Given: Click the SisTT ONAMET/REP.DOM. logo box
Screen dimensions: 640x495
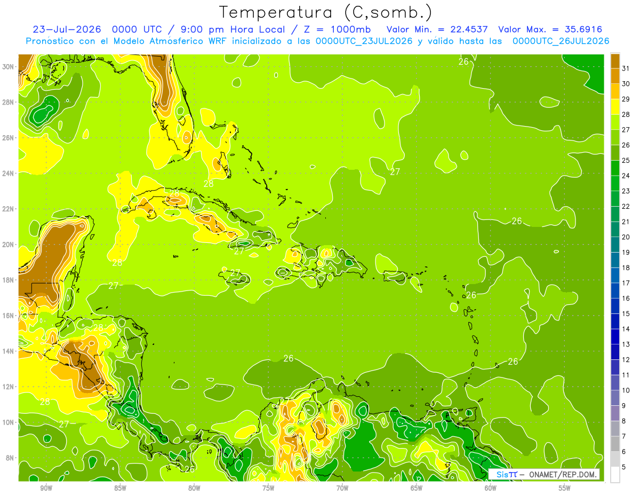Looking at the screenshot, I should coord(545,474).
